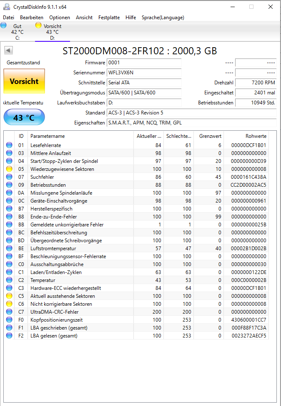Click the yellow status orb for drive D:
Viewport: 281px width, 406px height.
(38, 25)
